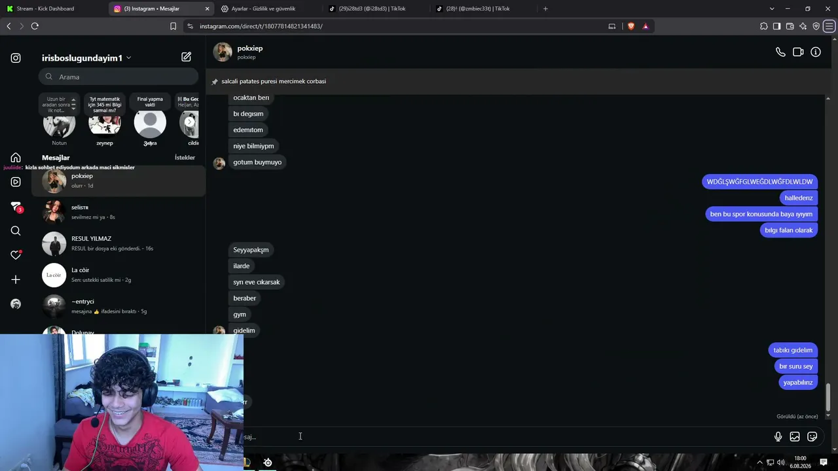This screenshot has height=471, width=838.
Task: Compose a new message
Action: tap(187, 57)
